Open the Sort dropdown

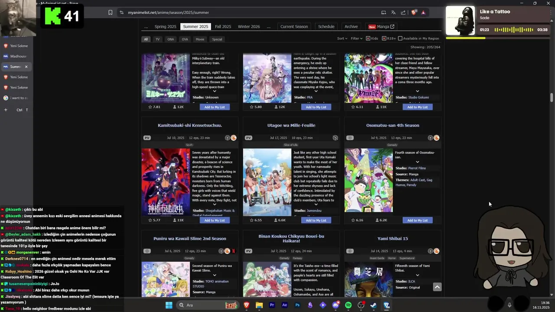tap(342, 39)
